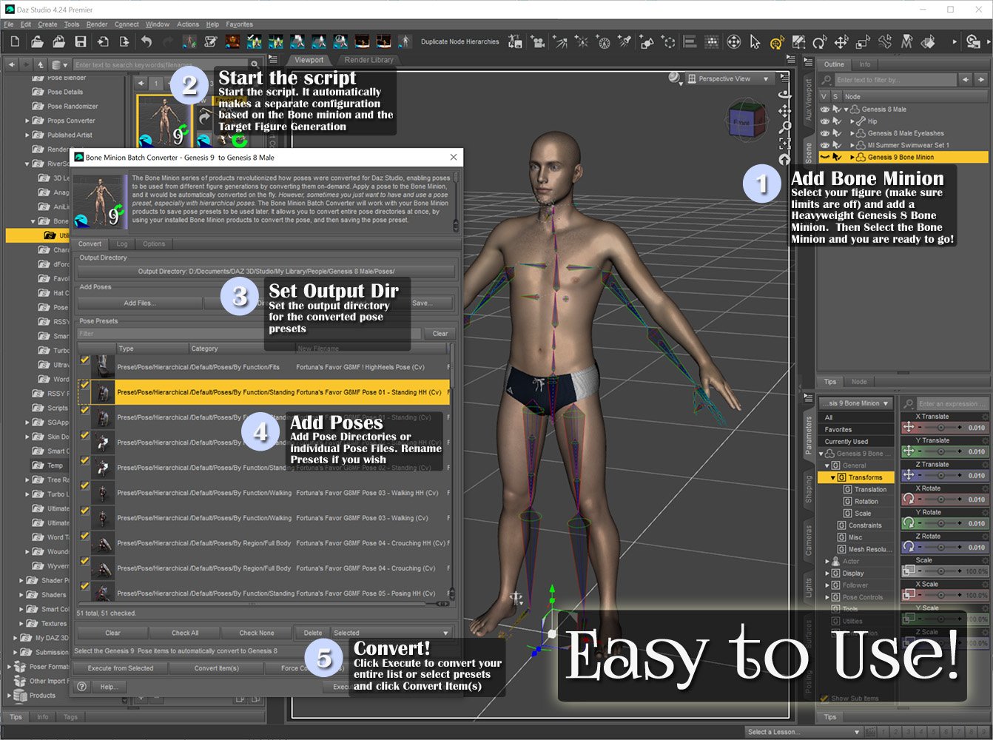Open the 'sis 9 Bone Minion' node dropdown
This screenshot has width=993, height=740.
click(x=856, y=403)
